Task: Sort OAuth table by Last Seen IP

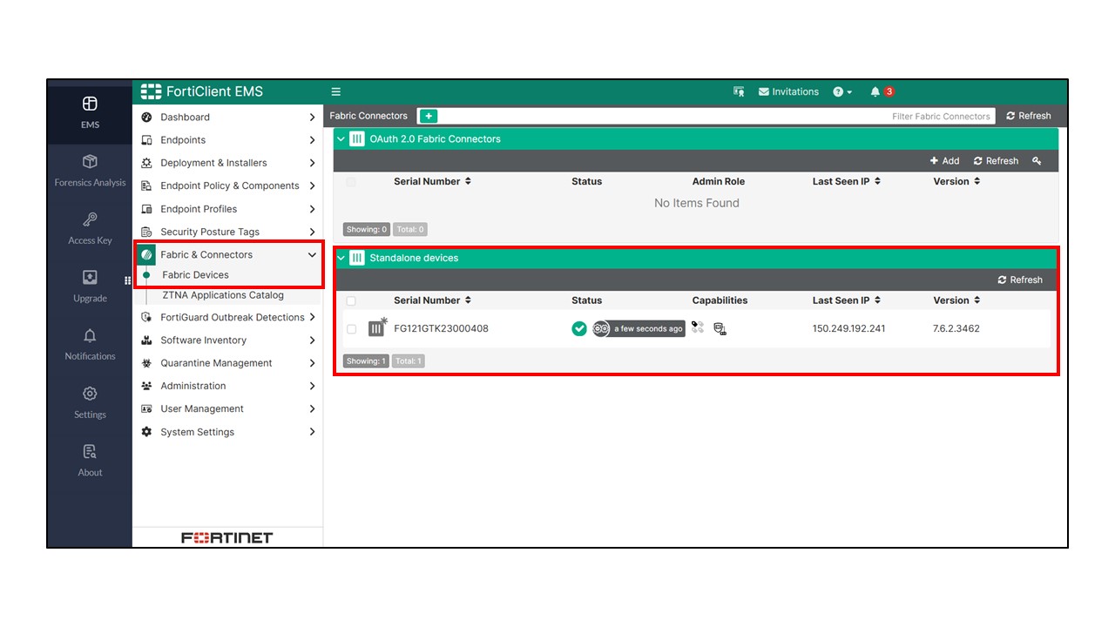Action: 847,182
